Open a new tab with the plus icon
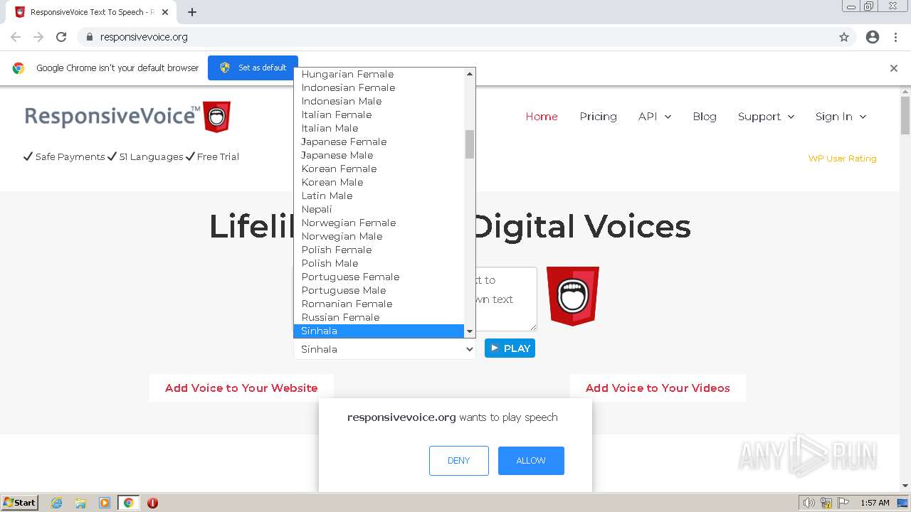Image resolution: width=911 pixels, height=512 pixels. (192, 12)
